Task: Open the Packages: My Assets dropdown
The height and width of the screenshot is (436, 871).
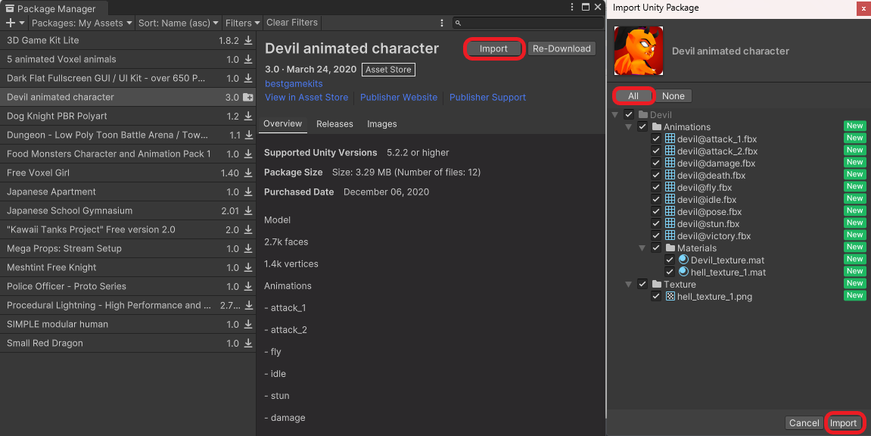Action: [82, 23]
